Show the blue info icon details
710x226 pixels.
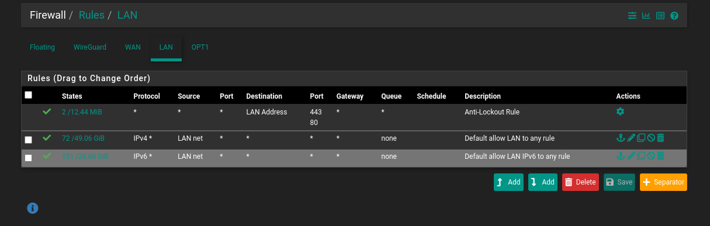coord(33,207)
